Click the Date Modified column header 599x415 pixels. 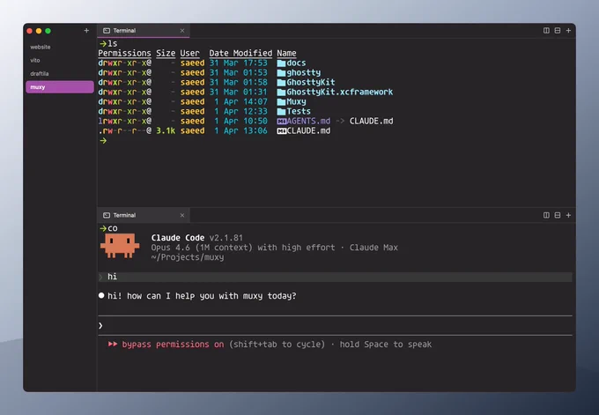tap(240, 53)
